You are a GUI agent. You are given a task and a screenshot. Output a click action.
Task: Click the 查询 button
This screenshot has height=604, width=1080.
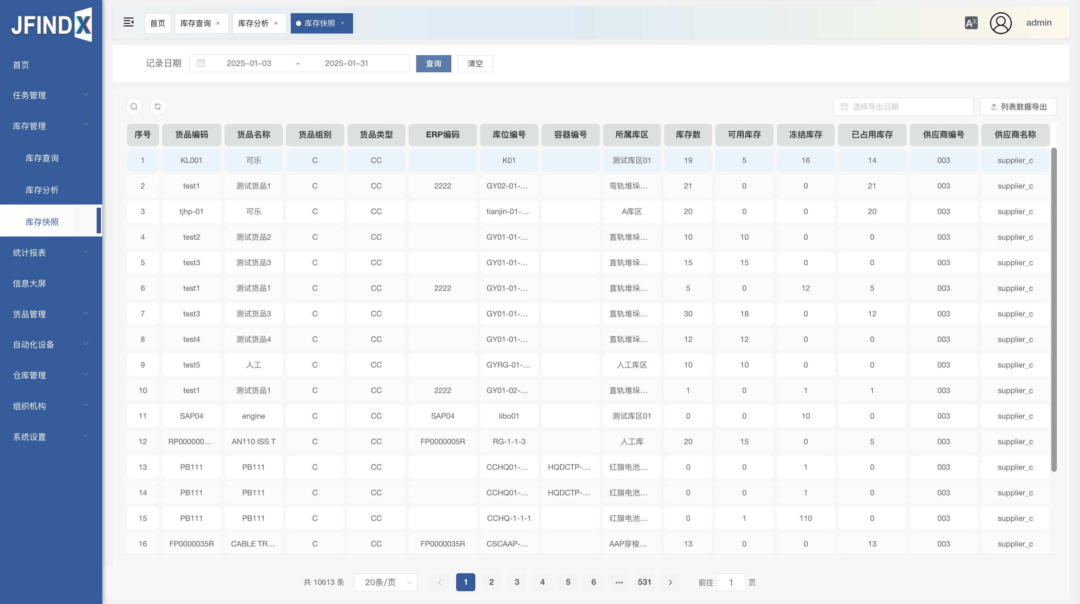(x=433, y=64)
